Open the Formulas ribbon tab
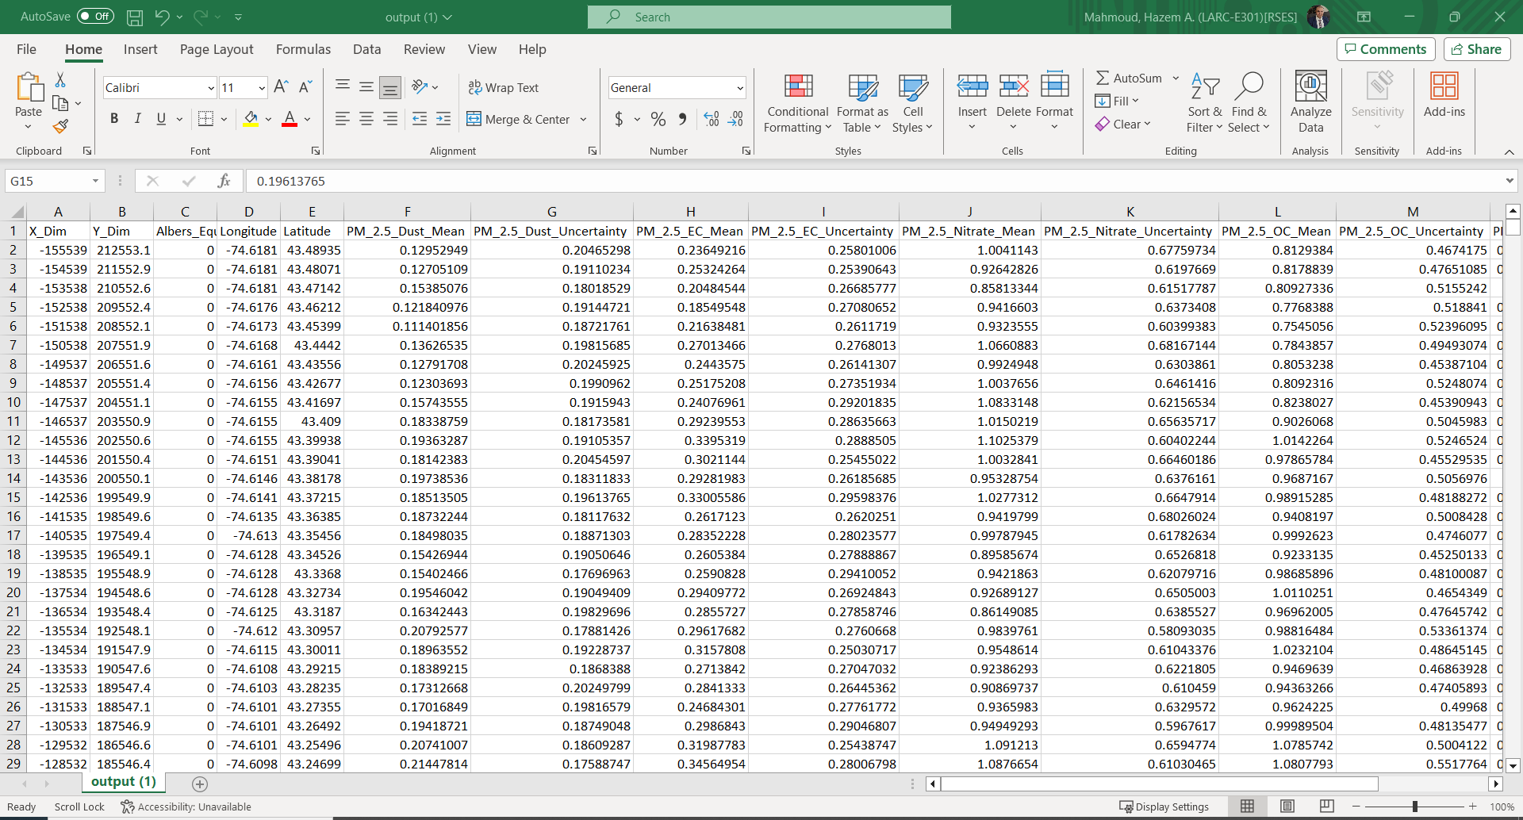The width and height of the screenshot is (1523, 820). [303, 49]
